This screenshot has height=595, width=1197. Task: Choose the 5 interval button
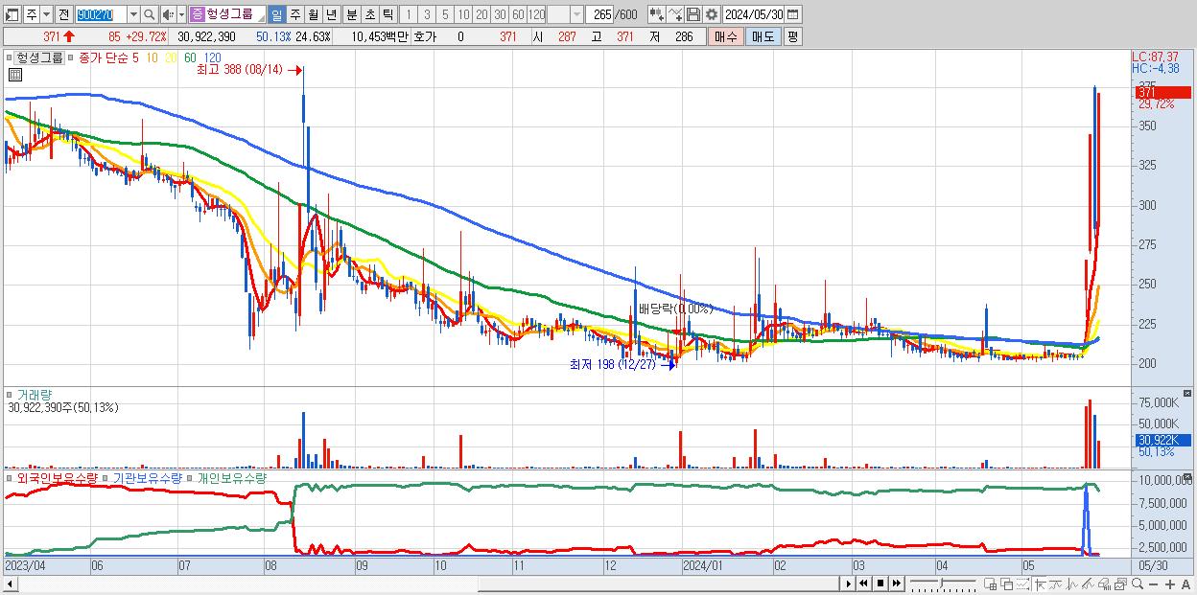tap(445, 14)
